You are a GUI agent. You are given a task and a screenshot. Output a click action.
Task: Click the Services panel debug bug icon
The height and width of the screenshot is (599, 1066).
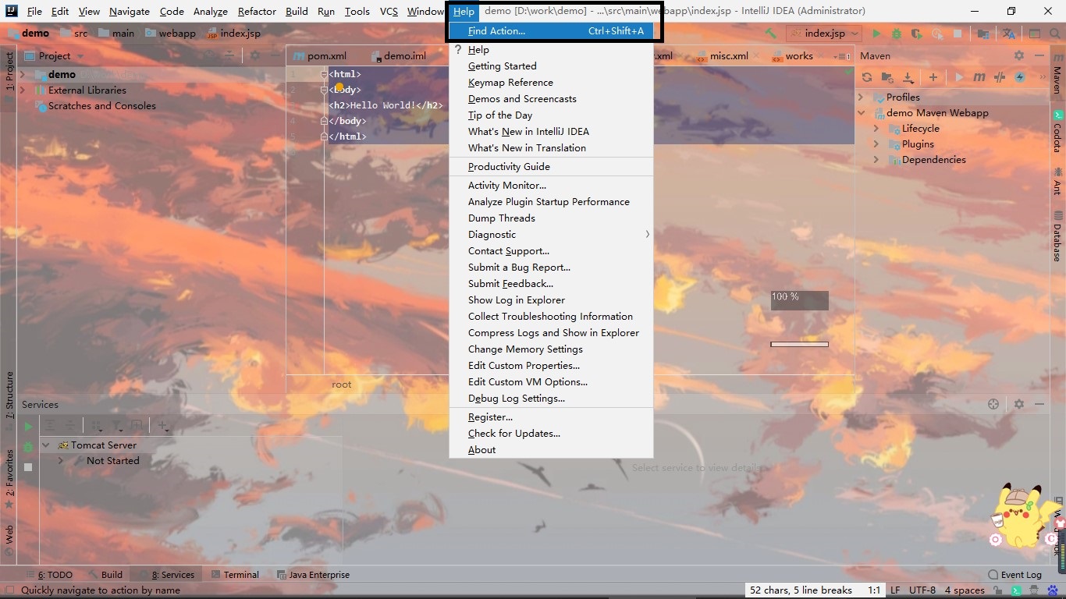tap(28, 447)
